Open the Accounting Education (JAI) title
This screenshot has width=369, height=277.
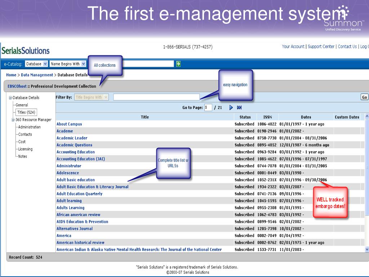(81, 159)
